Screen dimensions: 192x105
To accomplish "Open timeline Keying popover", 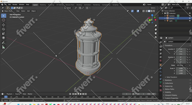I will click(x=18, y=94).
